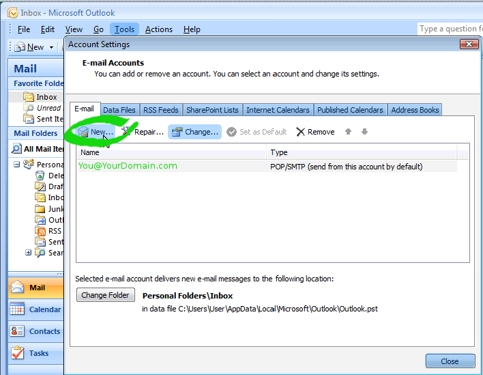Switch to the RSS Feeds tab

point(161,110)
